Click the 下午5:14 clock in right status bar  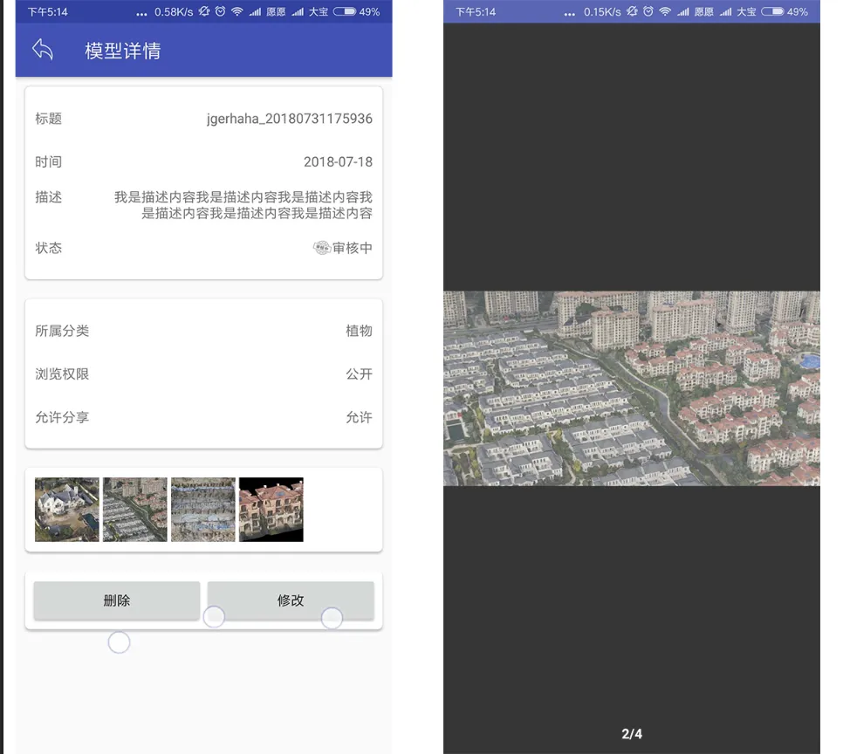coord(476,12)
